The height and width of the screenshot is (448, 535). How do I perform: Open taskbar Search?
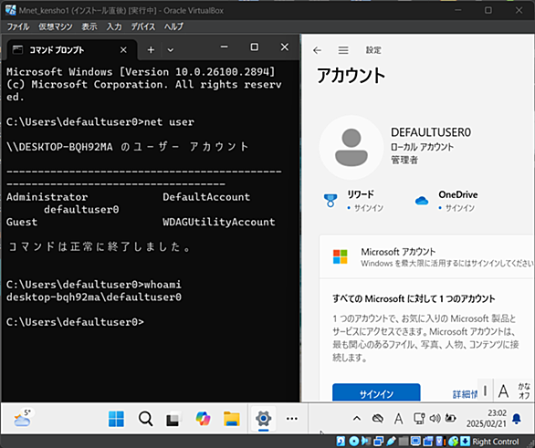pos(146,419)
